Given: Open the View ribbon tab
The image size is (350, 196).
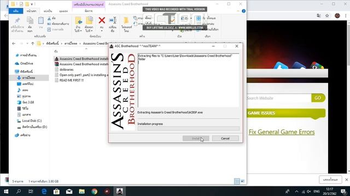Looking at the screenshot, I should pos(63,11).
